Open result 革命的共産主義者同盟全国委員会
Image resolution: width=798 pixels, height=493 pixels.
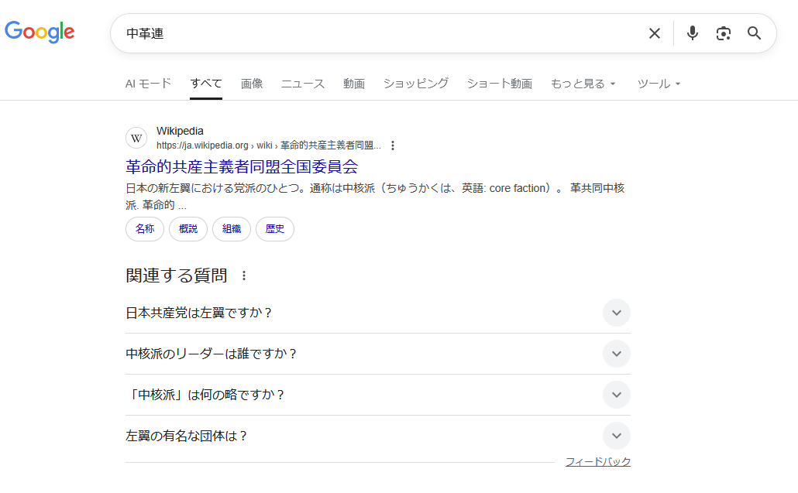click(x=242, y=166)
